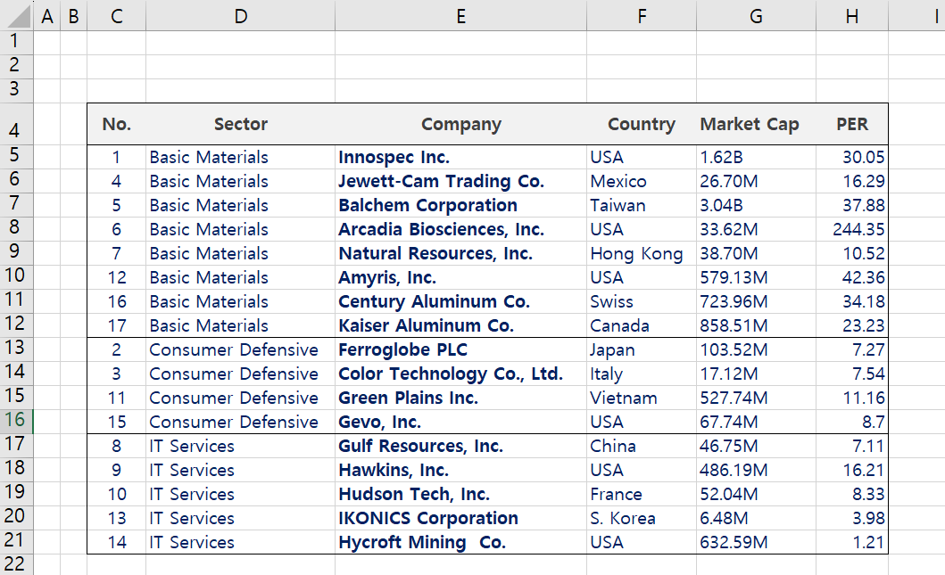The height and width of the screenshot is (575, 945).
Task: Click the 'Sector' header cell
Action: click(240, 124)
